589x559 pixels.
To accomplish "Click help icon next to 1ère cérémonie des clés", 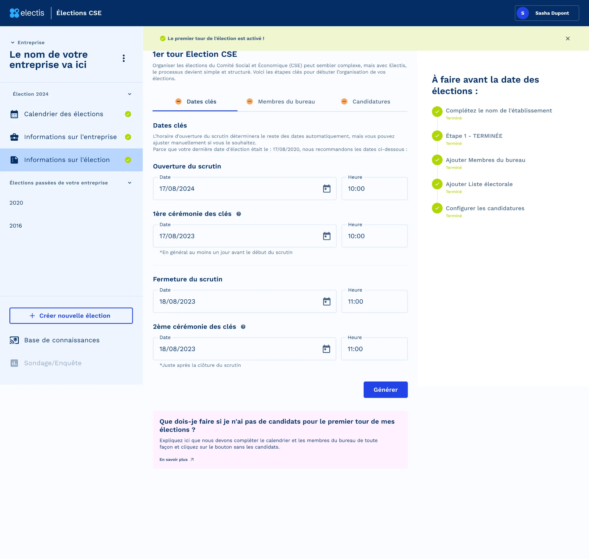I will pyautogui.click(x=239, y=214).
